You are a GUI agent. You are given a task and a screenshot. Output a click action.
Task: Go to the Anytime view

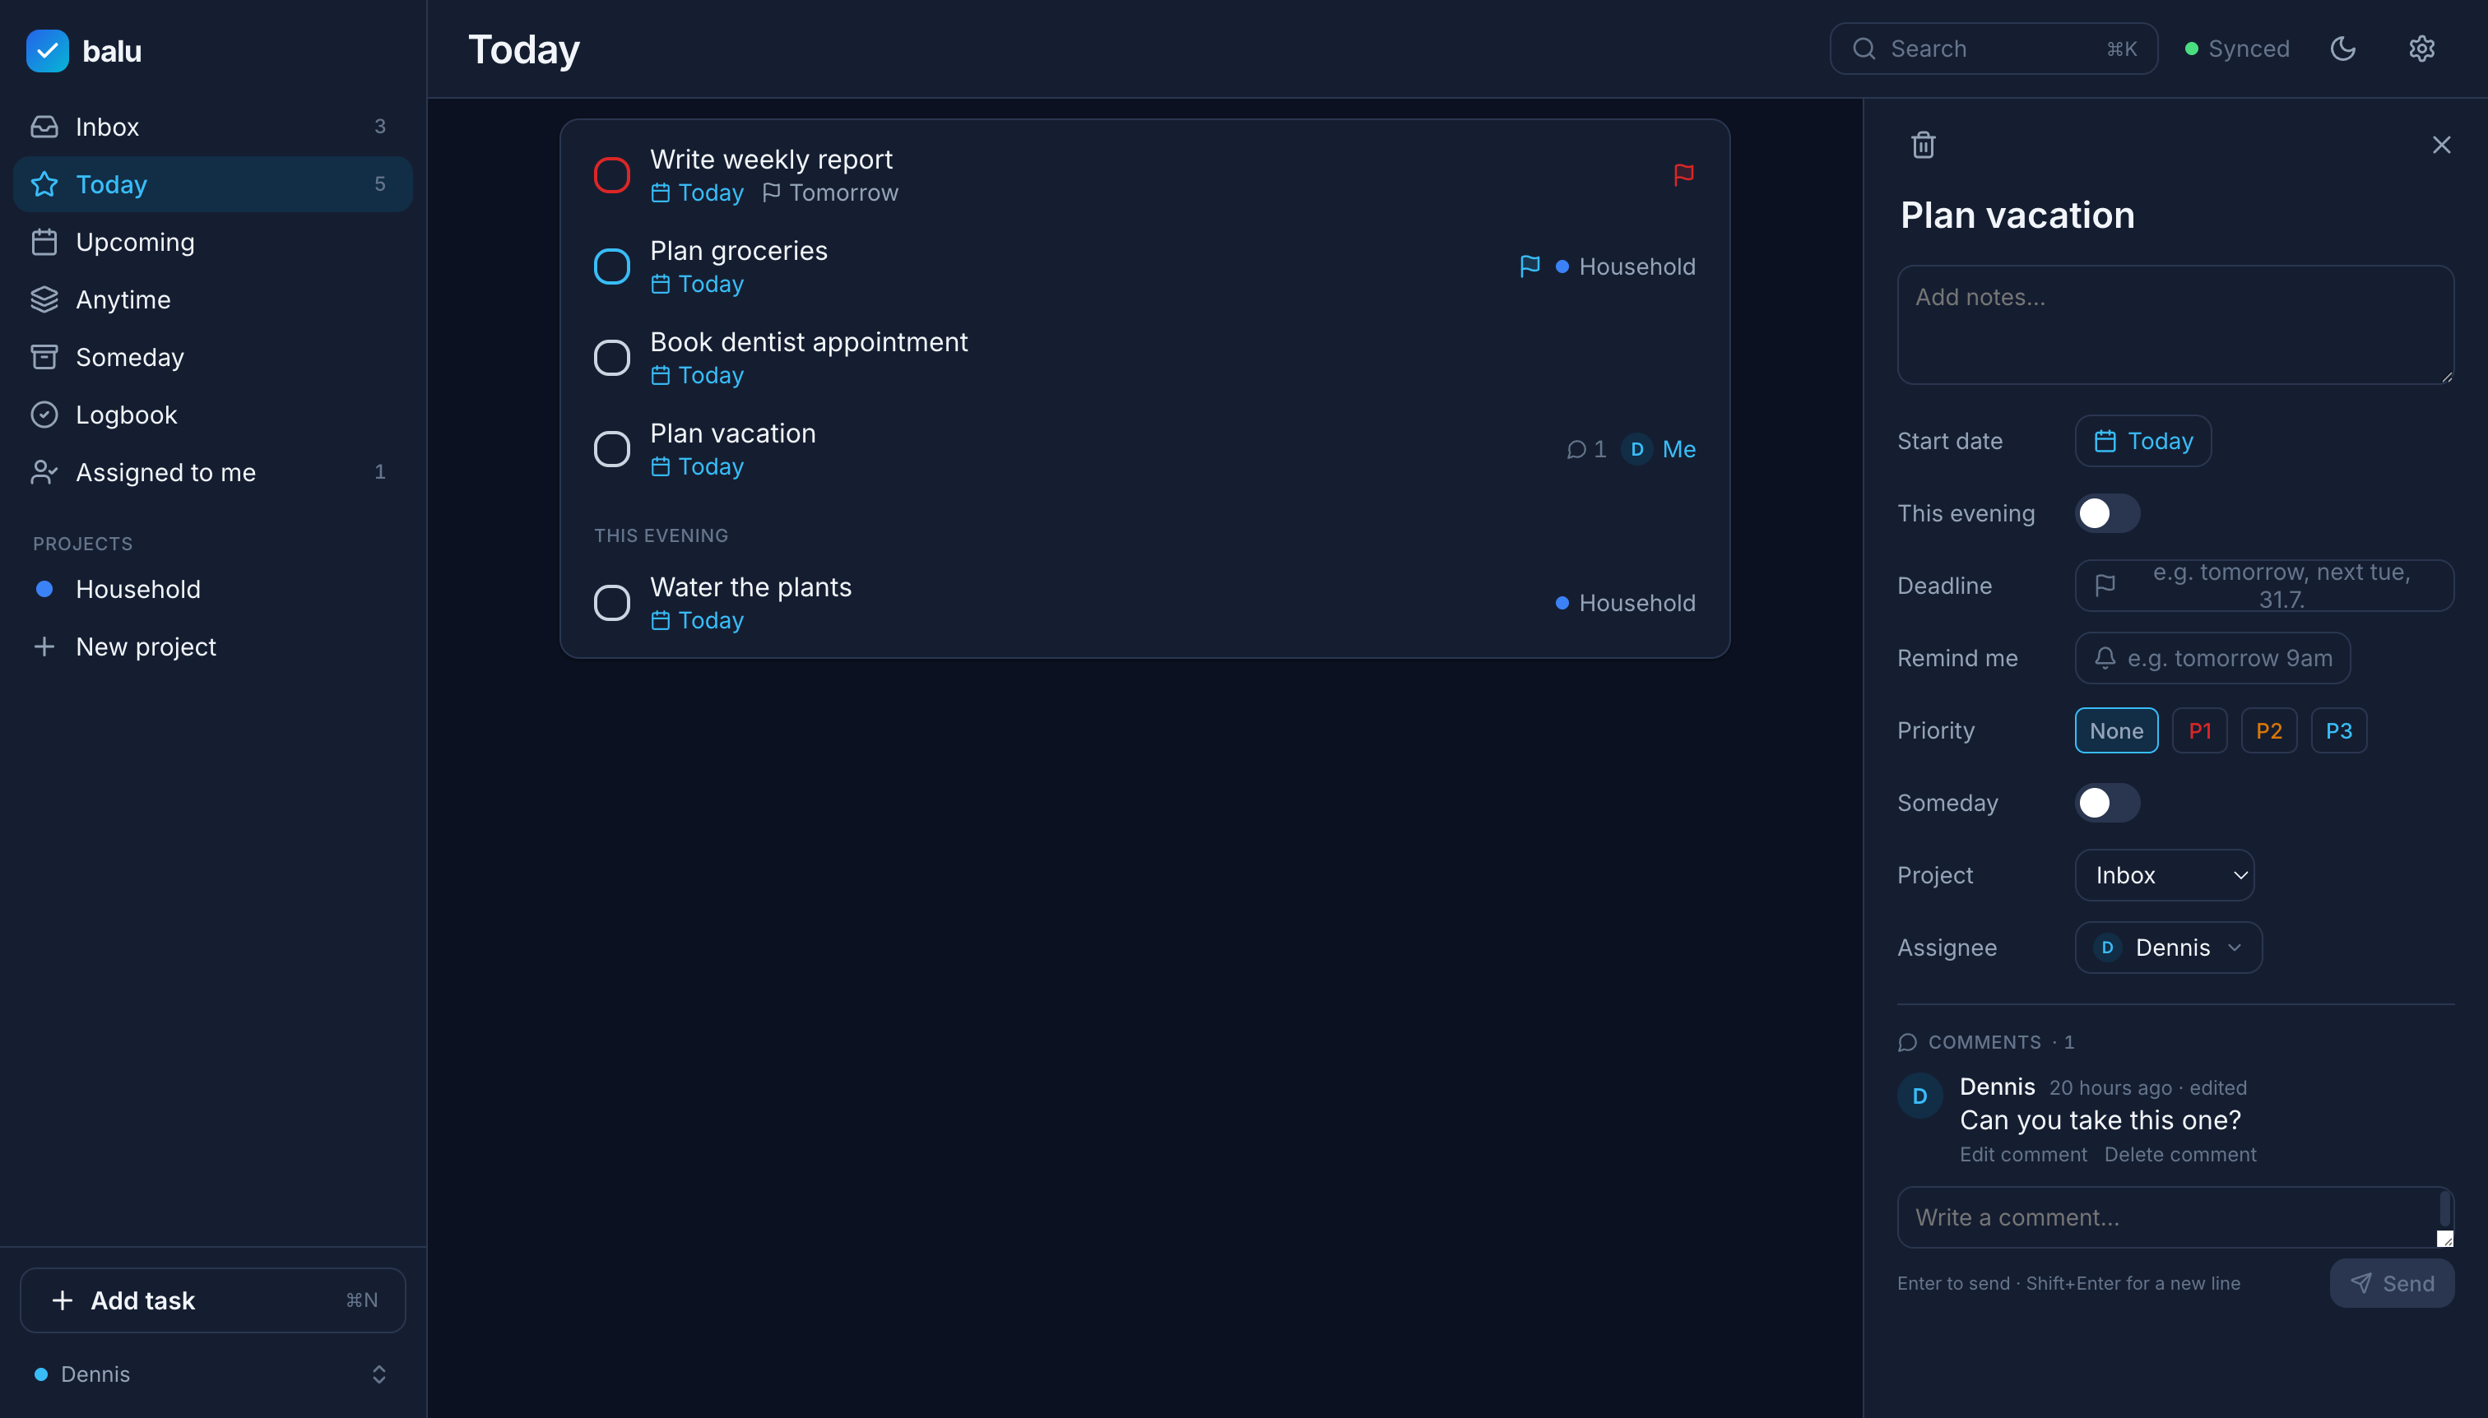click(212, 299)
